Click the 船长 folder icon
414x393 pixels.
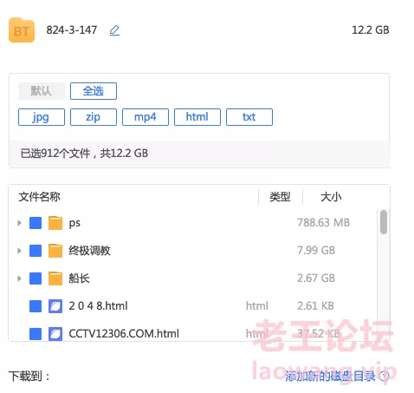click(x=55, y=278)
